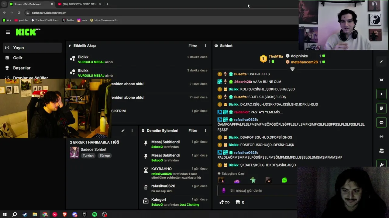Reload the page
This screenshot has width=389, height=218.
[x=19, y=13]
